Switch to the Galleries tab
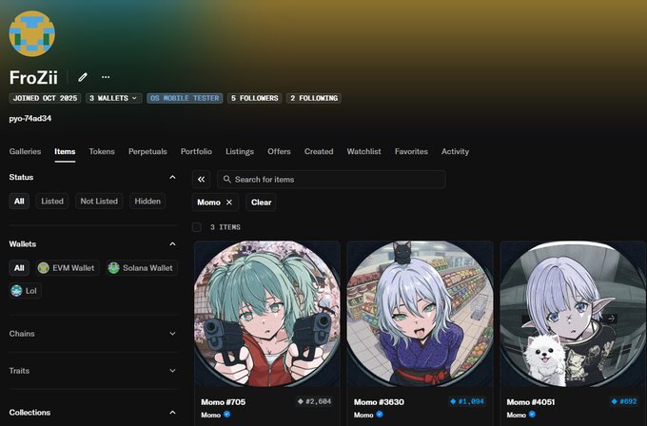 pos(25,151)
